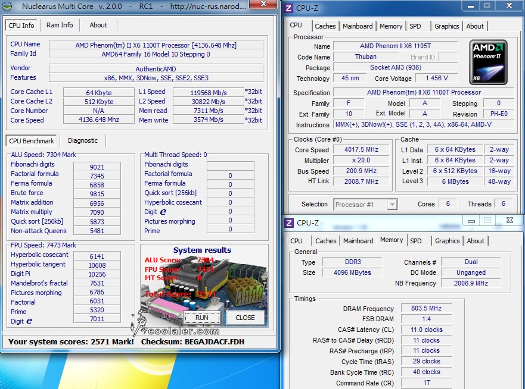Viewport: 525px width, 389px height.
Task: Click the CPU-Z Name field AMD Phenom II X6 1105T
Action: (x=396, y=46)
